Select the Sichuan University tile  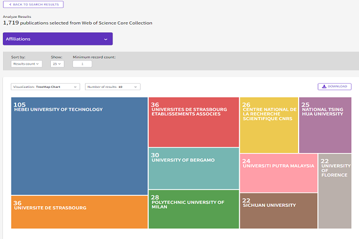(x=278, y=211)
